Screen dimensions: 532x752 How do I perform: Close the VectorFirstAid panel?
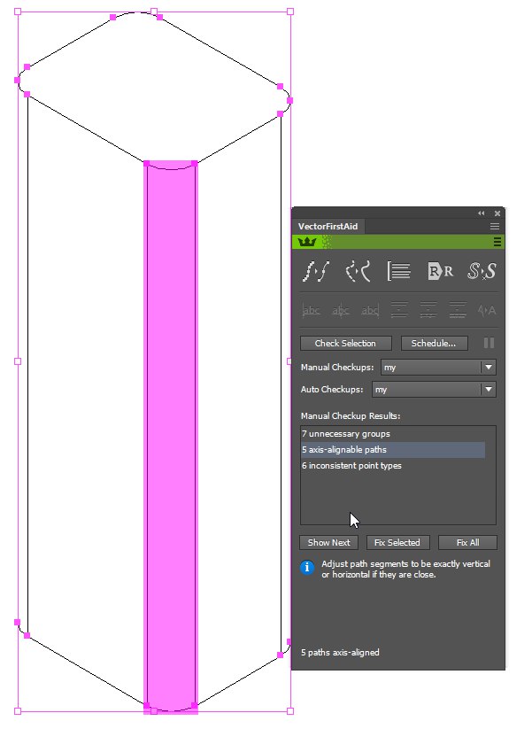(497, 213)
